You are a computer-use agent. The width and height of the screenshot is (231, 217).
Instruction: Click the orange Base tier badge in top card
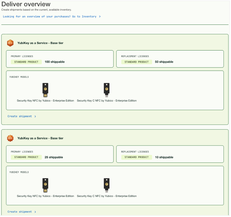coord(10,43)
